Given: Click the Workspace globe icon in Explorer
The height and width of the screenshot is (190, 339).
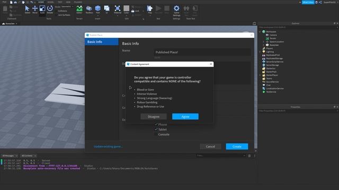Looking at the screenshot, I should click(x=264, y=32).
